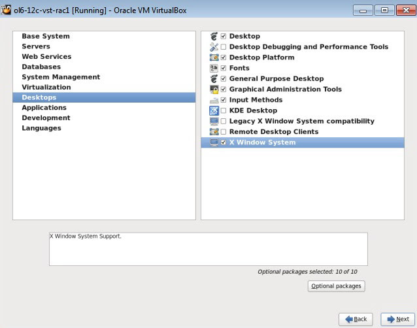Click the VirtualBox app icon in title bar
Image resolution: width=417 pixels, height=328 pixels.
pyautogui.click(x=6, y=10)
